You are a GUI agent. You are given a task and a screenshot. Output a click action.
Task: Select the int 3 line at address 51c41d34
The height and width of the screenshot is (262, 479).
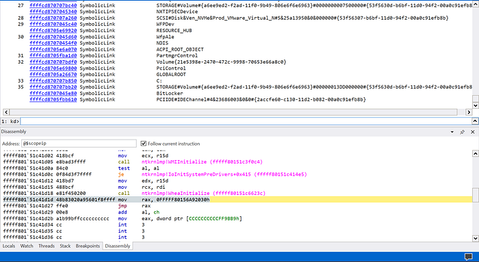[237, 225]
